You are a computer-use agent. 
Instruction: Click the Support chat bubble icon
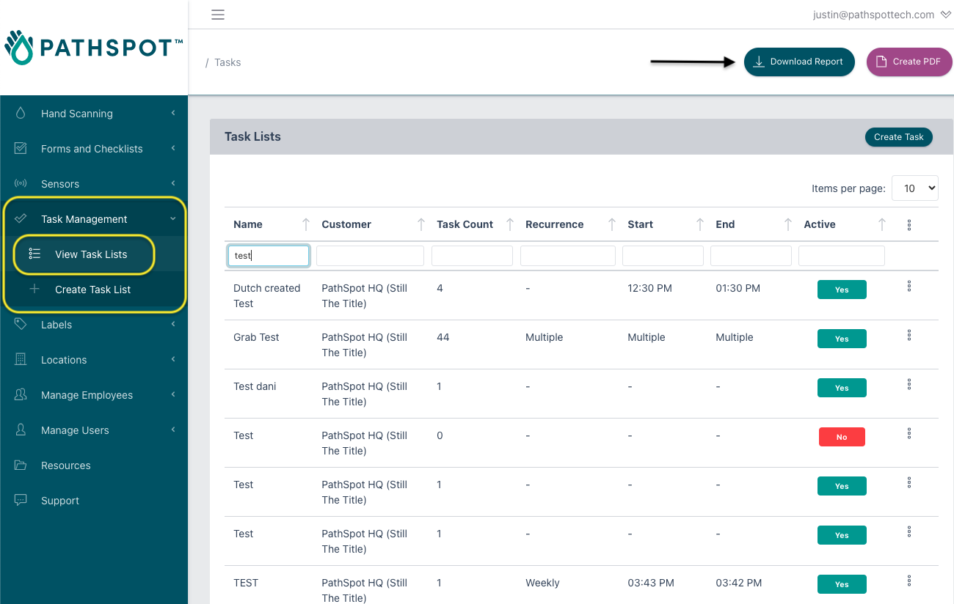21,500
